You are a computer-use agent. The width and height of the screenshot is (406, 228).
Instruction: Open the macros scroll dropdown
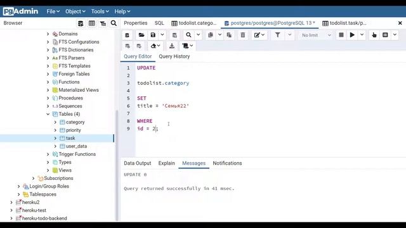[188, 46]
